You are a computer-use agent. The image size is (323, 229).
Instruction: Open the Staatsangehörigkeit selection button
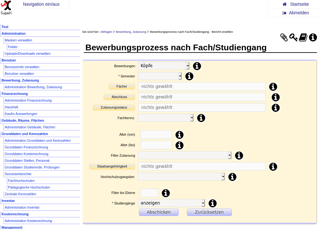click(x=112, y=166)
